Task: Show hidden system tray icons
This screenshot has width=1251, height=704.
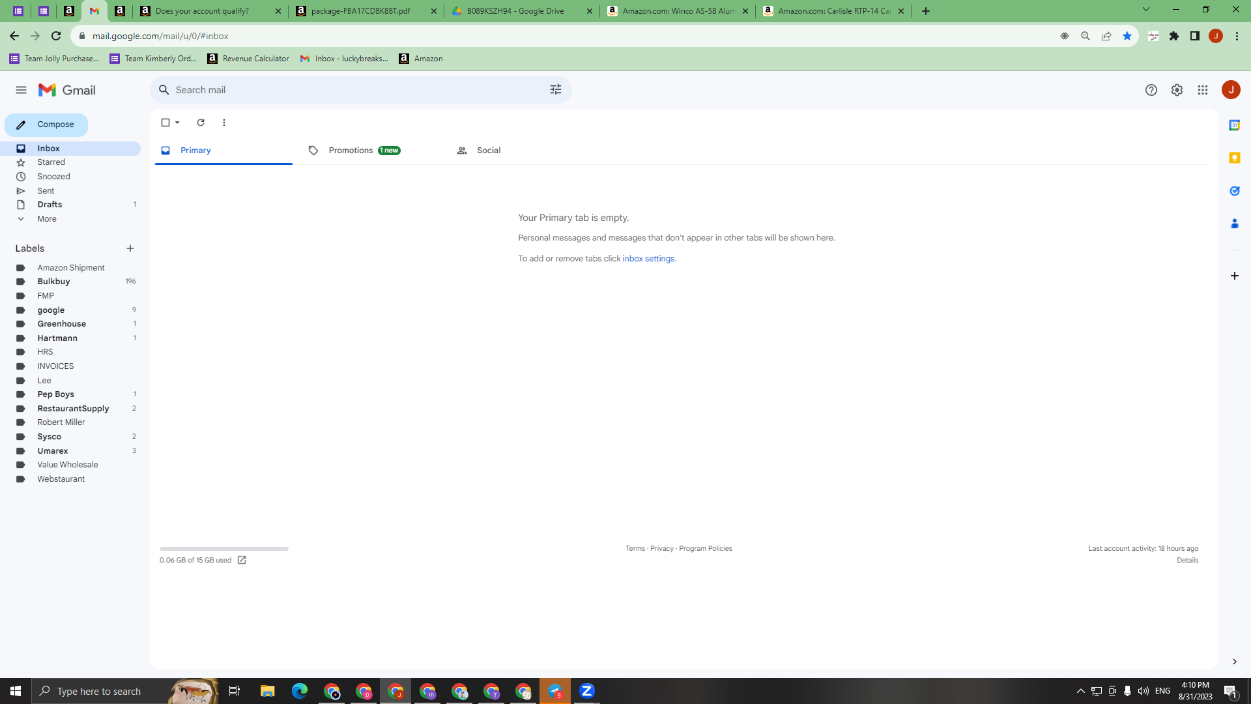Action: coord(1081,691)
